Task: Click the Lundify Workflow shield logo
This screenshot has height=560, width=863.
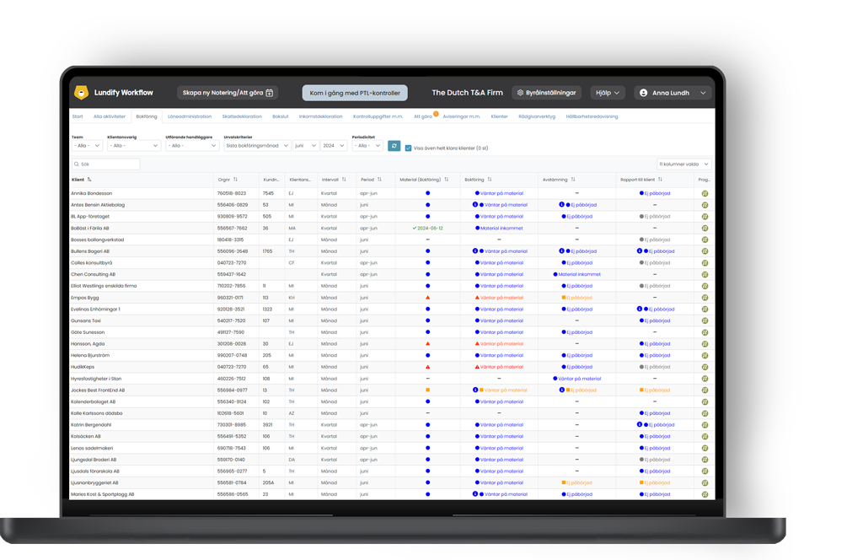Action: tap(82, 93)
